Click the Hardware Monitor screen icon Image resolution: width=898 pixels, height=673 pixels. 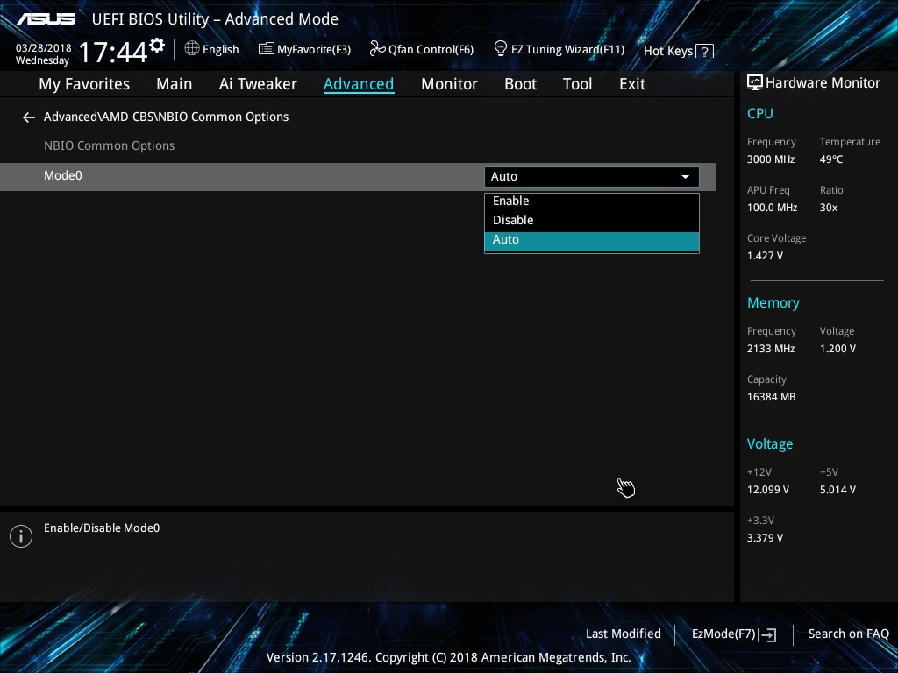(755, 83)
